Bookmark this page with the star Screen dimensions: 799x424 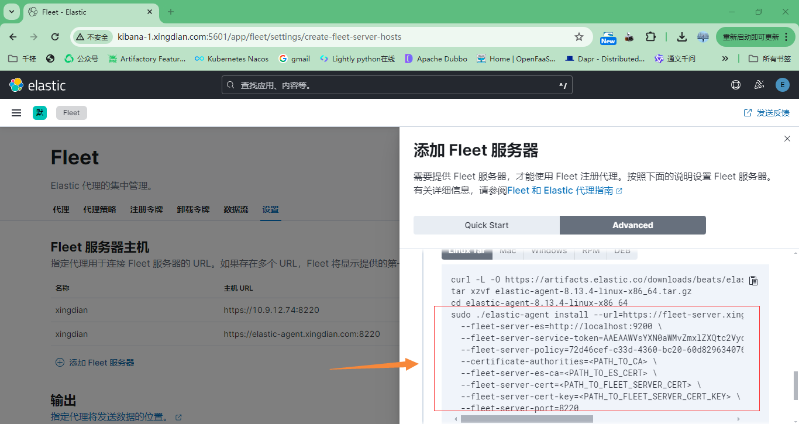click(579, 37)
